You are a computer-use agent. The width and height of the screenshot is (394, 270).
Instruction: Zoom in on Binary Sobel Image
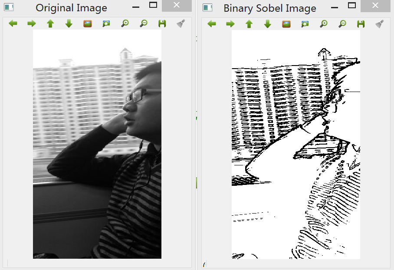324,24
